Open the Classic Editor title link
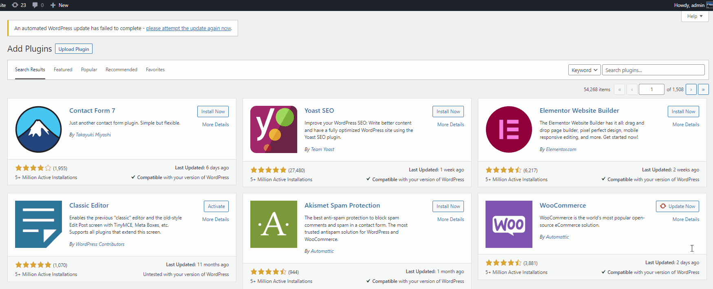This screenshot has height=289, width=713. pyautogui.click(x=89, y=206)
